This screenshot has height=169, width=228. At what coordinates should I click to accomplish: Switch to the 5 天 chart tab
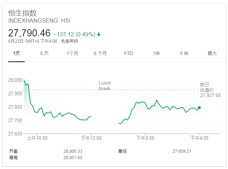point(45,53)
